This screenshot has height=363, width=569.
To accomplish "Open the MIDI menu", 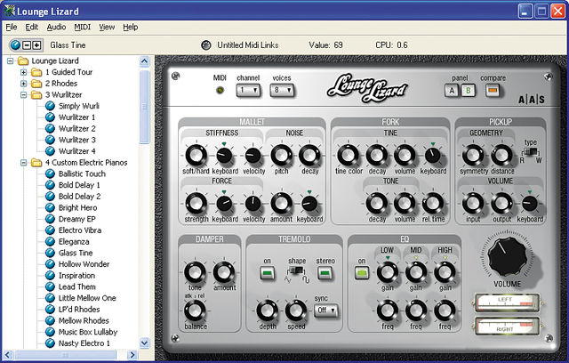I will (x=83, y=27).
